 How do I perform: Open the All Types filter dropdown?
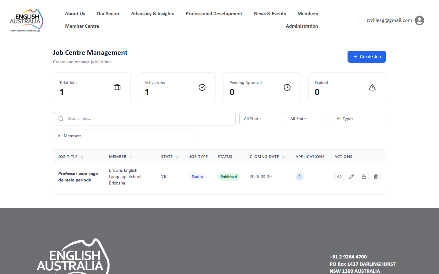click(359, 119)
